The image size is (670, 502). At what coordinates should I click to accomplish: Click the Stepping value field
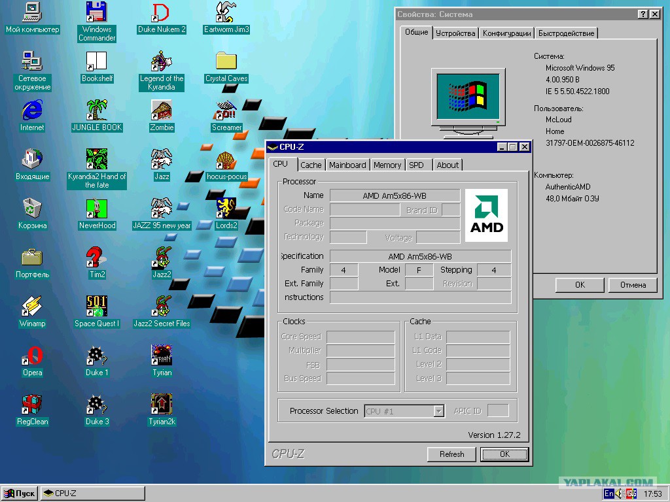point(494,270)
